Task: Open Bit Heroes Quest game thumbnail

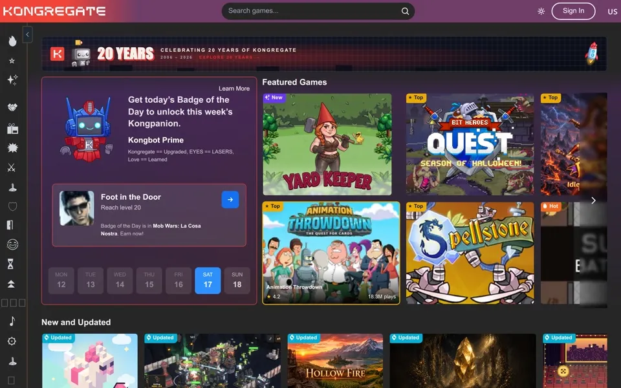Action: coord(470,144)
